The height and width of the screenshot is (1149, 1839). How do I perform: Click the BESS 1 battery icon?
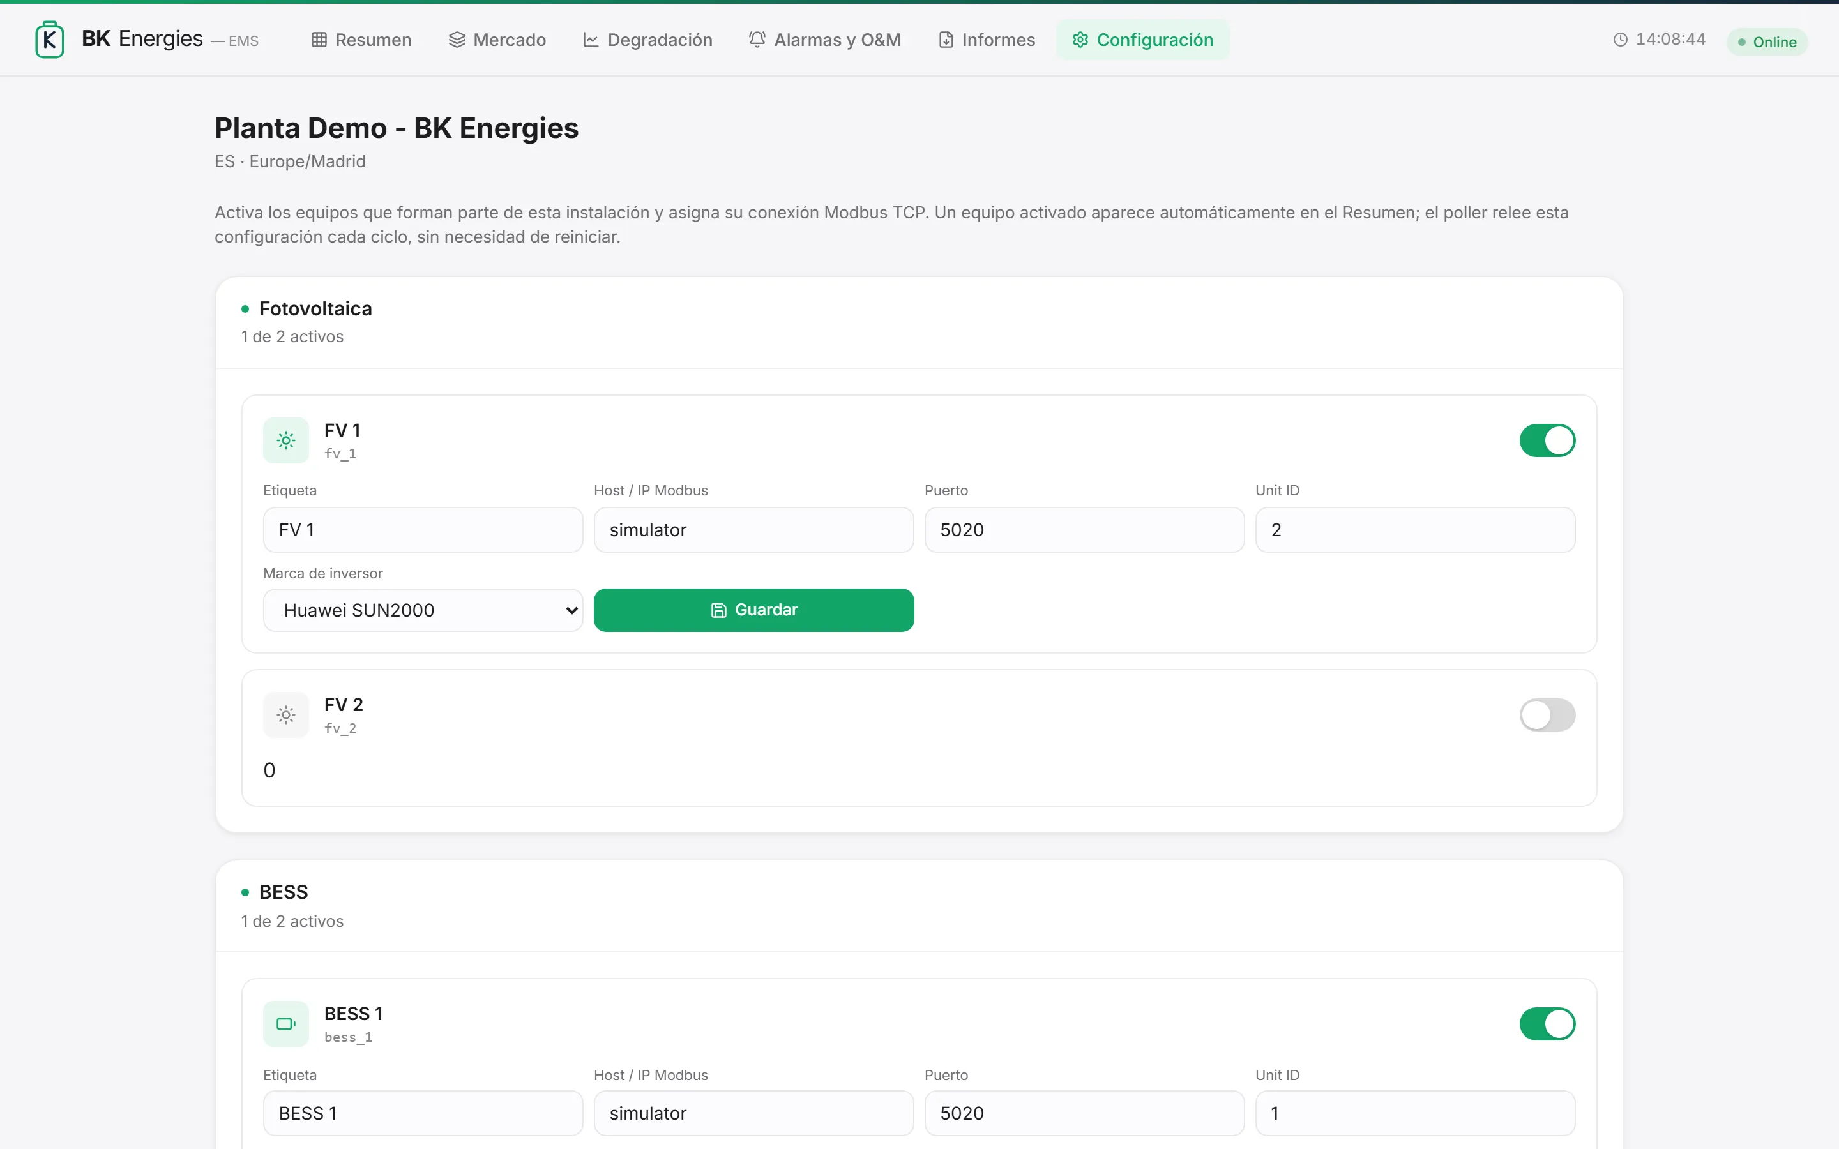[285, 1024]
